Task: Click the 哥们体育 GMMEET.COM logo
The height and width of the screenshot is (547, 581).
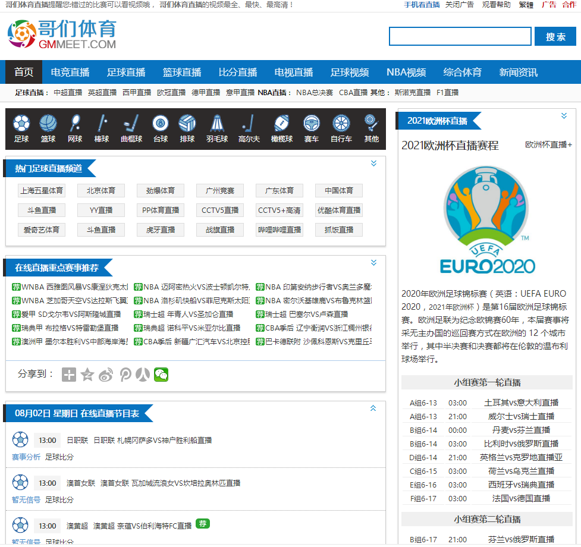Action: click(62, 34)
